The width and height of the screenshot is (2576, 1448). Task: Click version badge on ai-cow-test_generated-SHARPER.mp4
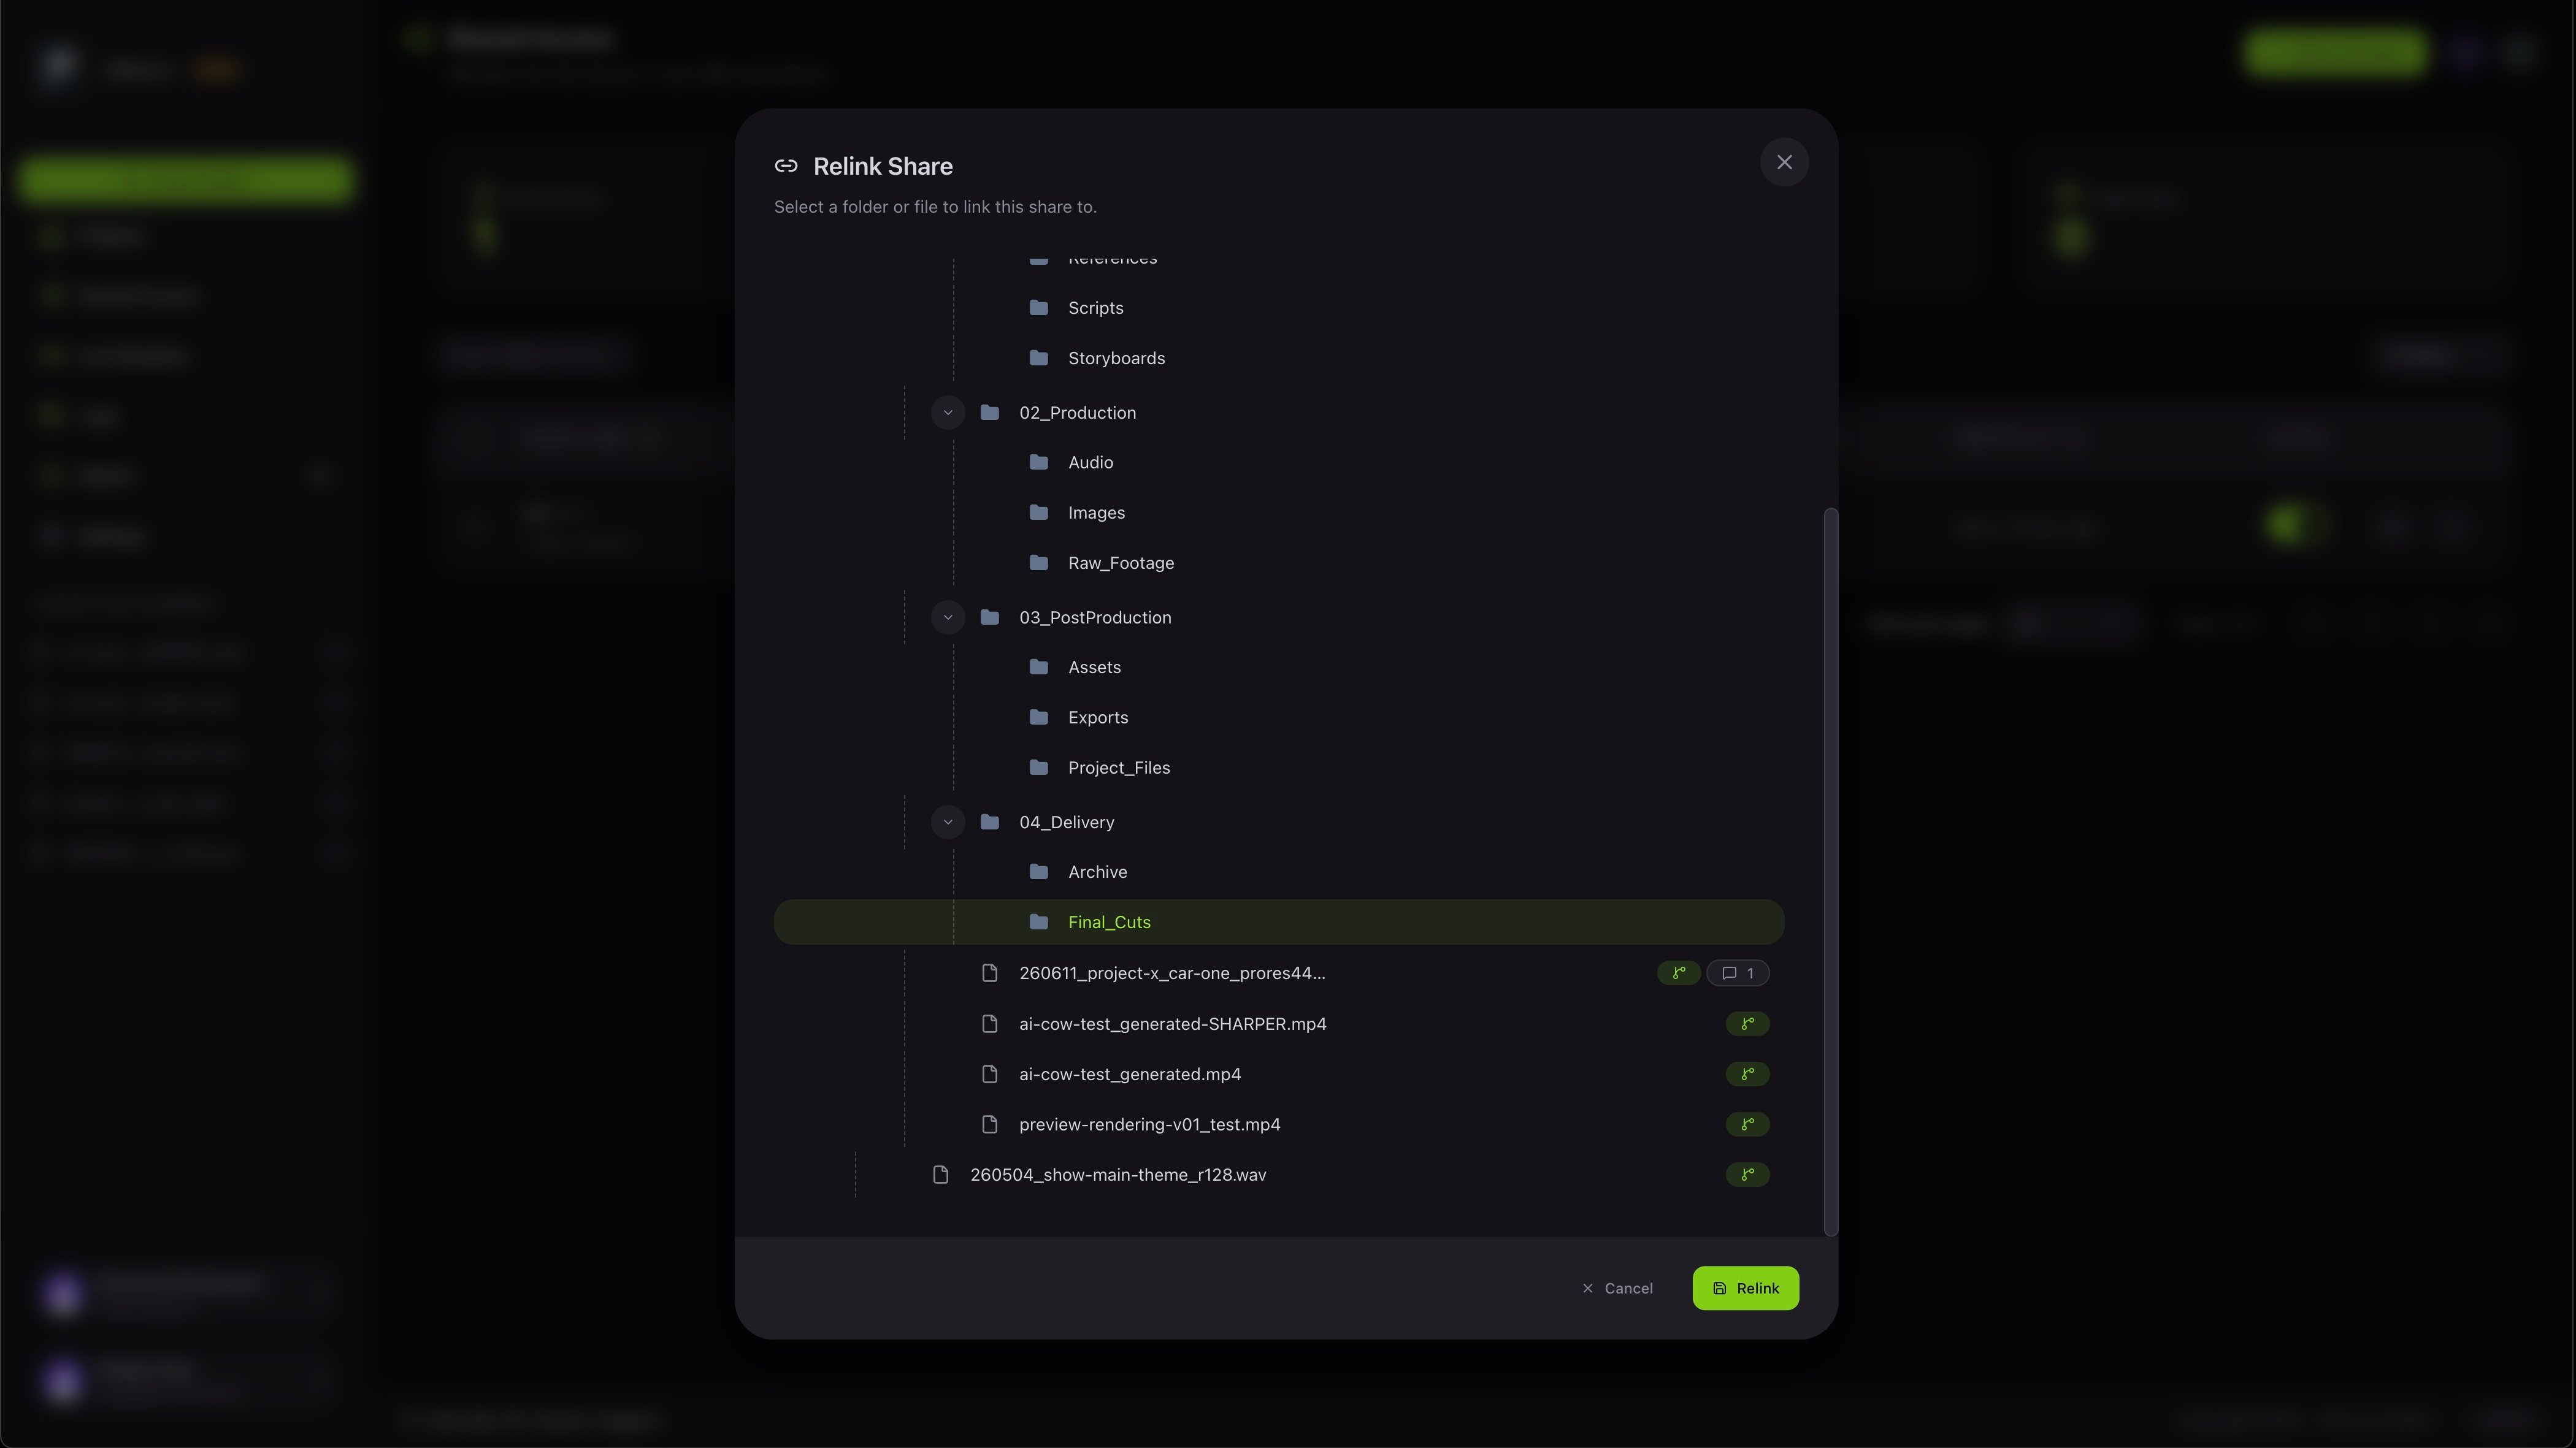click(x=1748, y=1024)
